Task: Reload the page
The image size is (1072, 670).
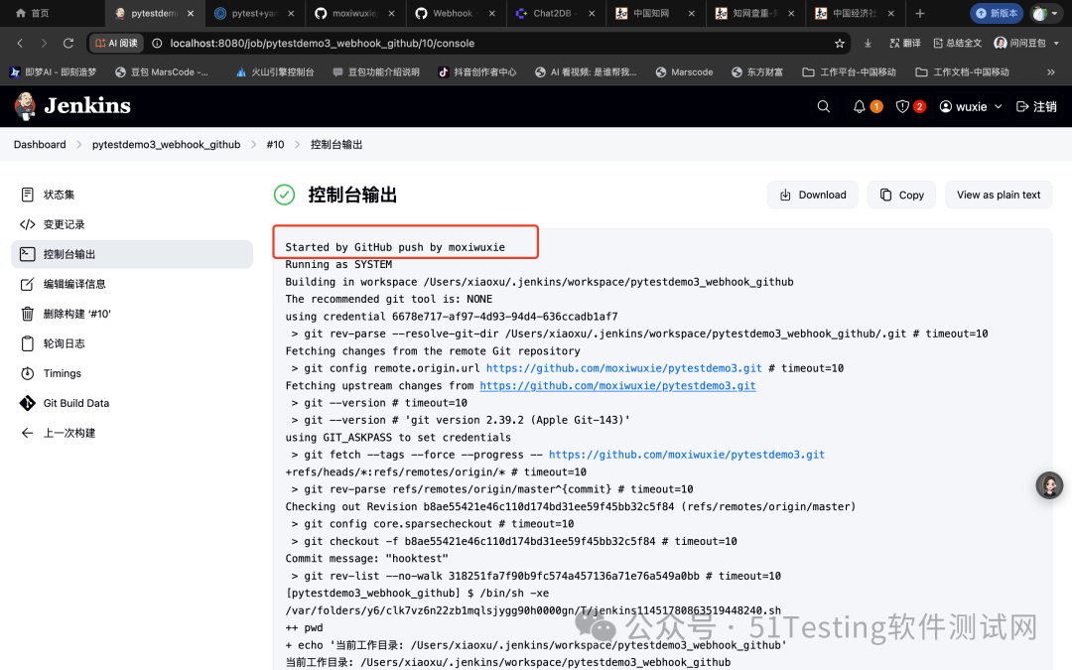Action: (x=68, y=43)
